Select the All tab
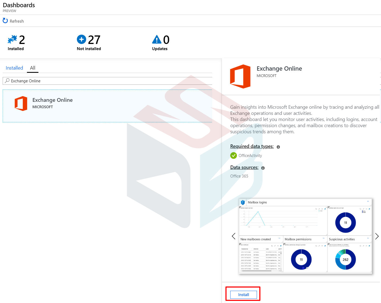 tap(33, 68)
